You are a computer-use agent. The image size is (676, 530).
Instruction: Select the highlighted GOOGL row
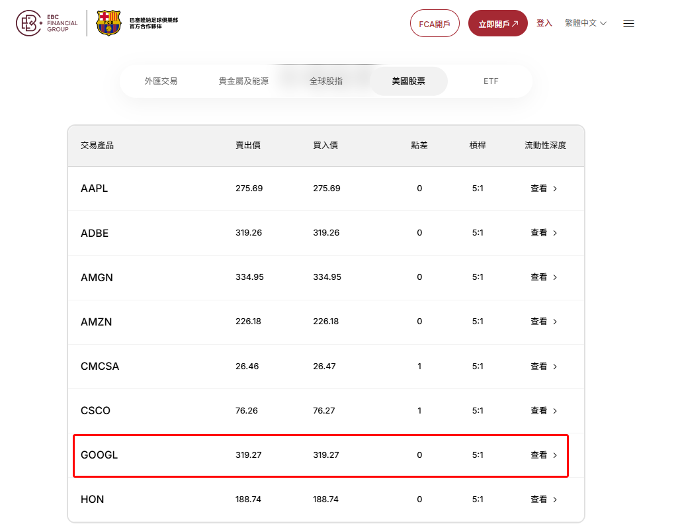pyautogui.click(x=320, y=456)
